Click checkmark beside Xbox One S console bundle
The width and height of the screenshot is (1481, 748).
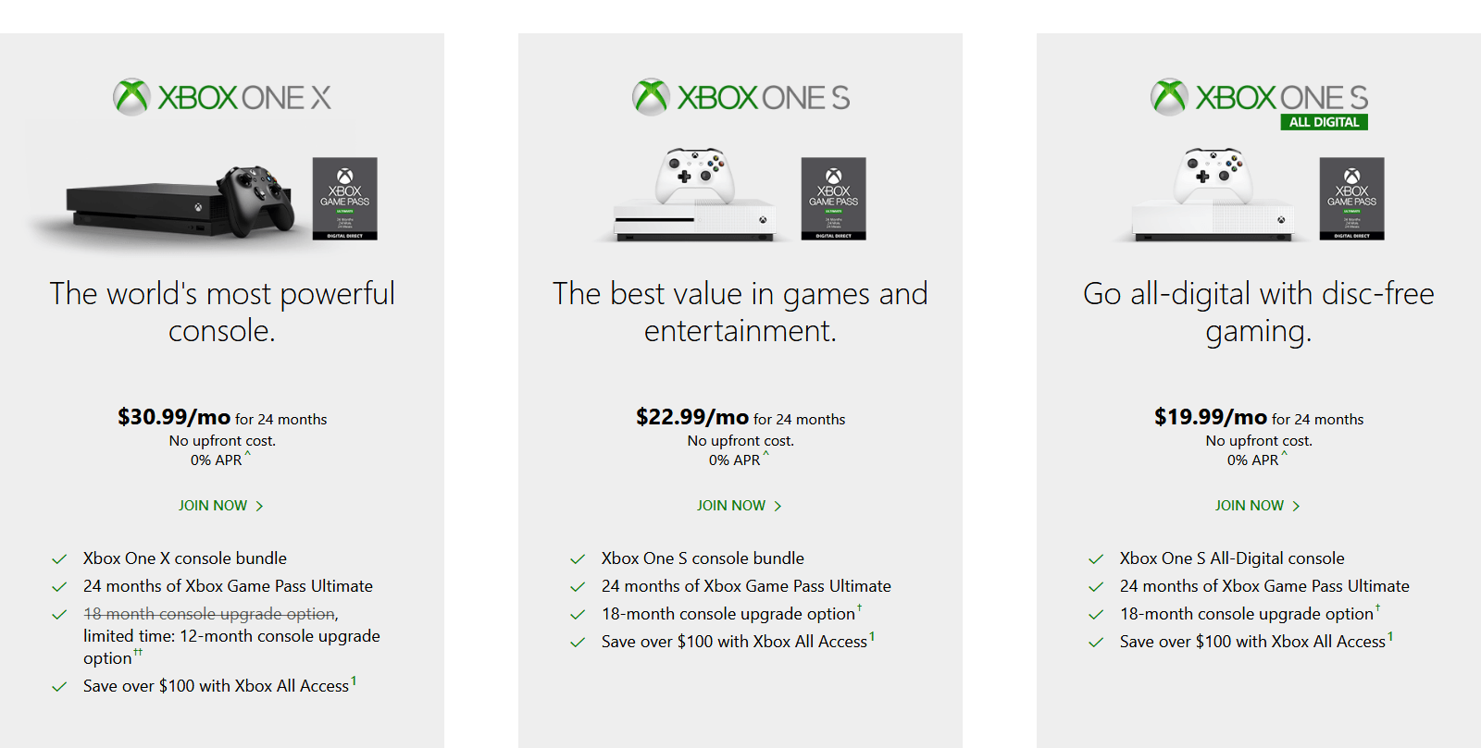tap(578, 559)
